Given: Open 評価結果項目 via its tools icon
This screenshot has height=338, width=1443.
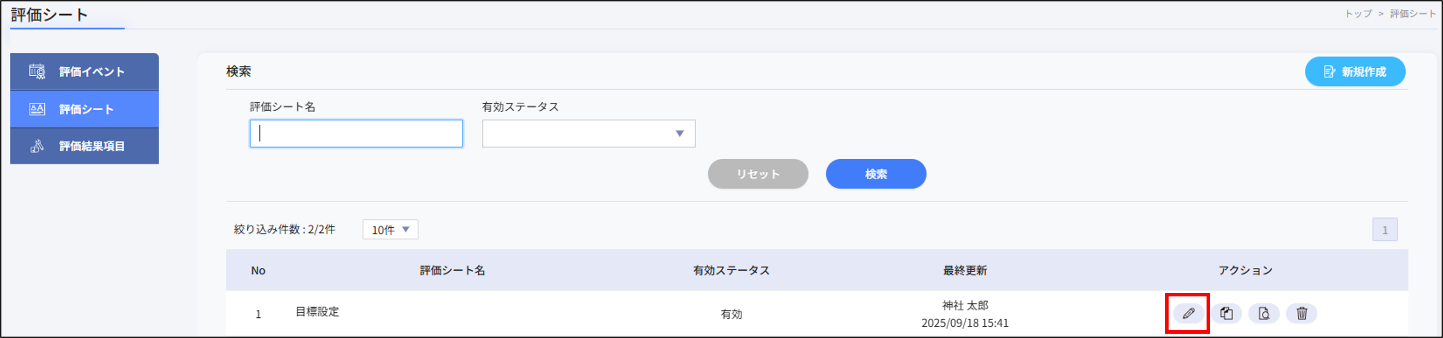Looking at the screenshot, I should (x=36, y=146).
